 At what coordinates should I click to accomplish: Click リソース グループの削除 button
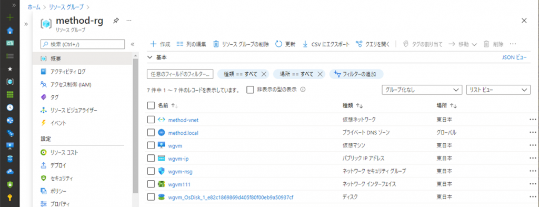[241, 44]
